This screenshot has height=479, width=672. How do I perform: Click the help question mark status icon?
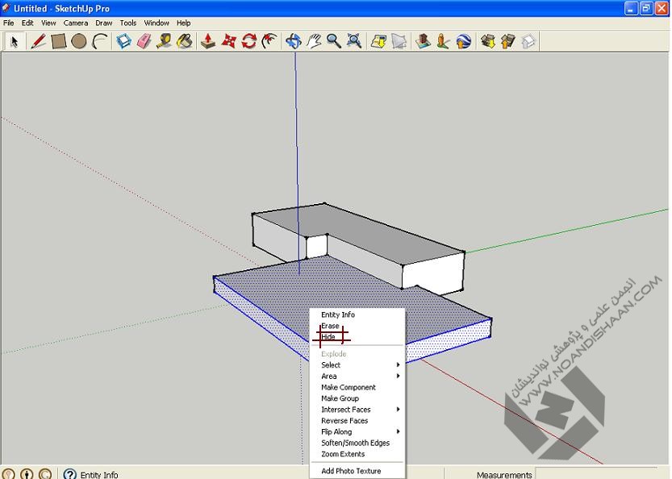(x=70, y=474)
